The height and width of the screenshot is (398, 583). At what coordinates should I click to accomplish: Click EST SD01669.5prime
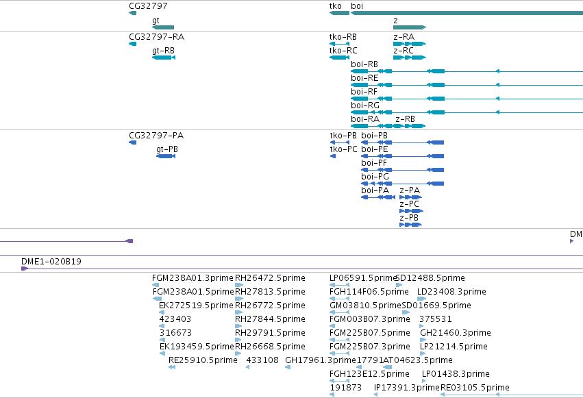406,312
